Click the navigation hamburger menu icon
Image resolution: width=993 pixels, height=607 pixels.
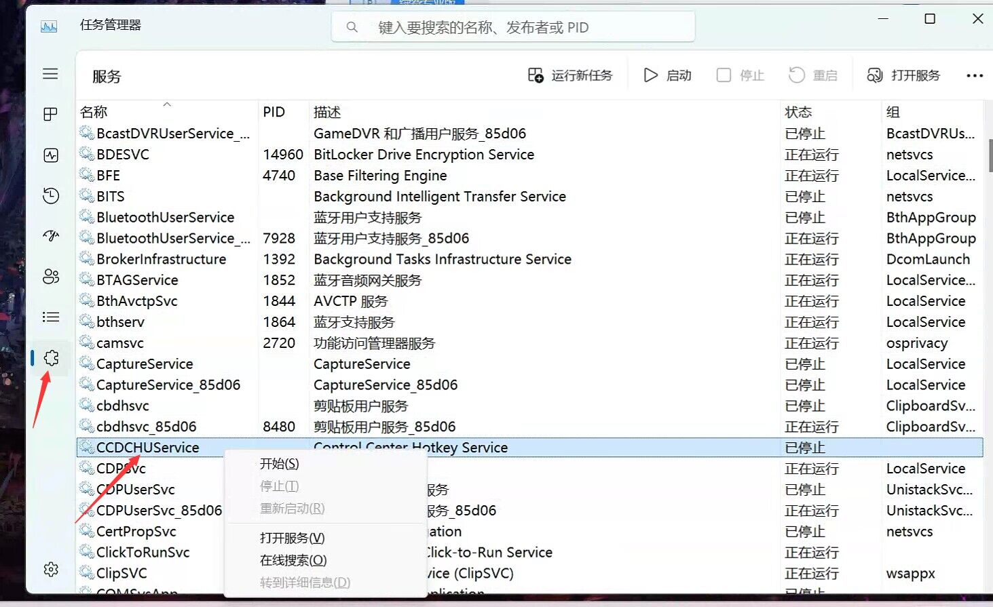click(50, 73)
